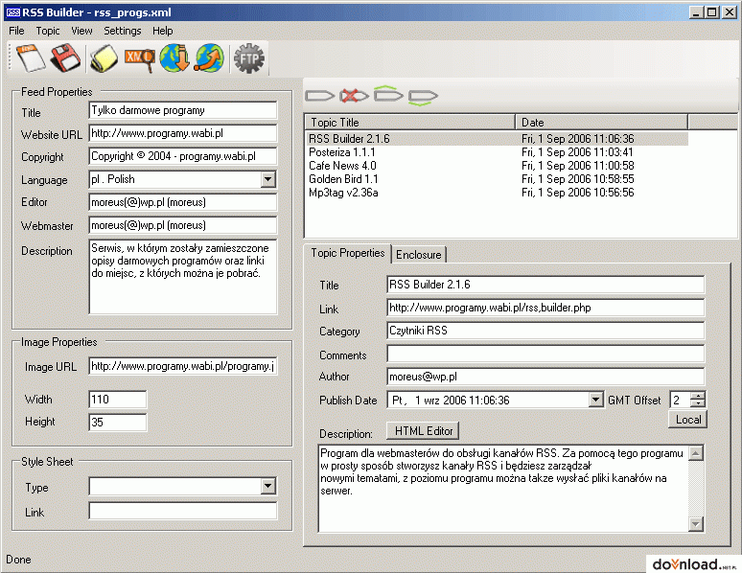Maximize the RSS Builder window
742x573 pixels.
[712, 12]
